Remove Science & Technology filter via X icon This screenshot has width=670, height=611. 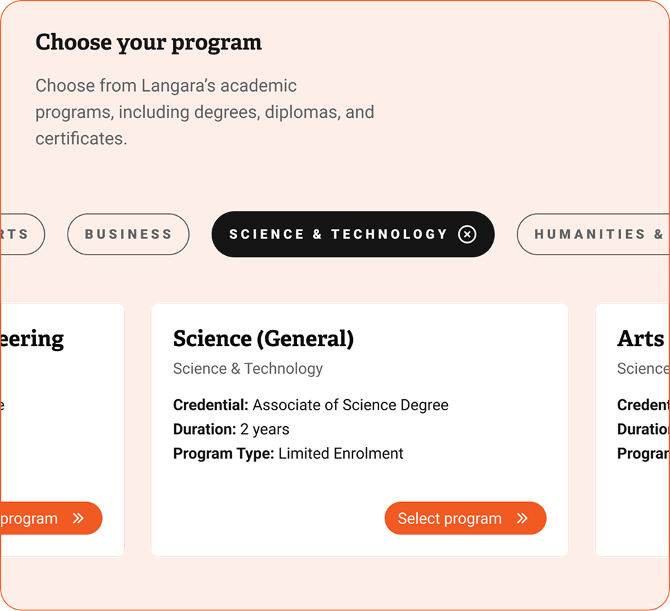point(467,234)
